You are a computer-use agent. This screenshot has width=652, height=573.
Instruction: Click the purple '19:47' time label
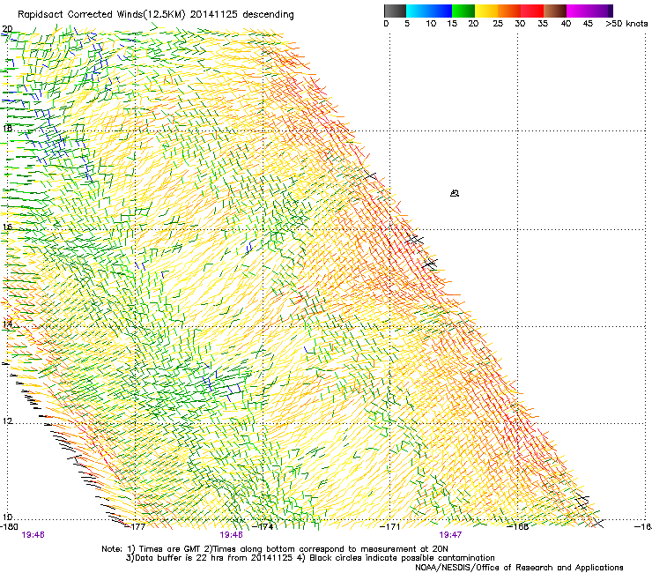coord(450,535)
